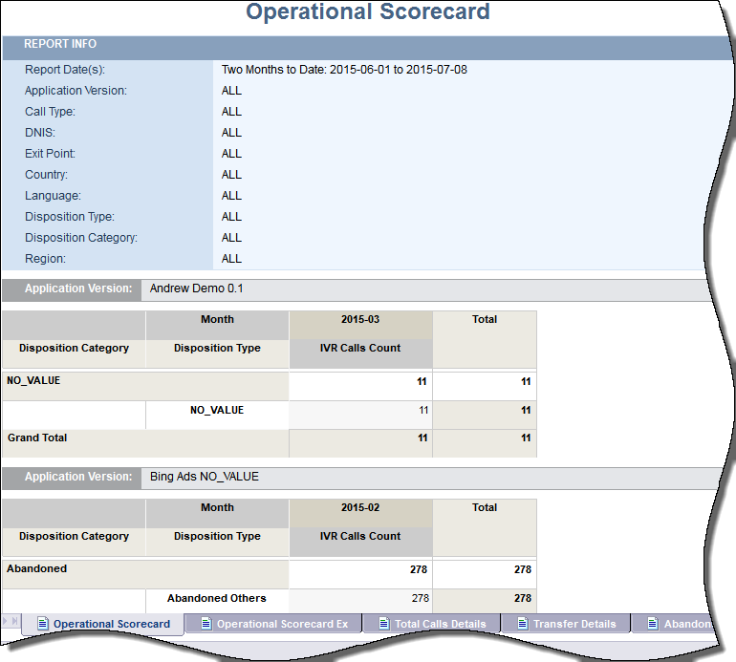Click the Transfer Details tab page icon

pyautogui.click(x=522, y=624)
